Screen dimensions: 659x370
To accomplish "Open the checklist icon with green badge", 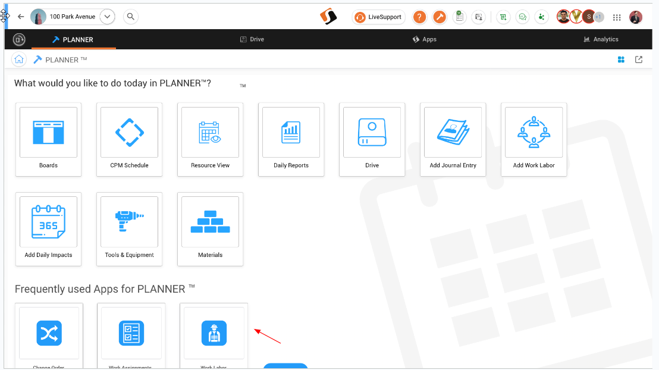I will point(459,17).
